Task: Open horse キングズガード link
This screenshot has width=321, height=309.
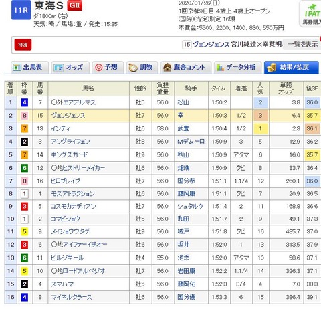Action: [70, 154]
